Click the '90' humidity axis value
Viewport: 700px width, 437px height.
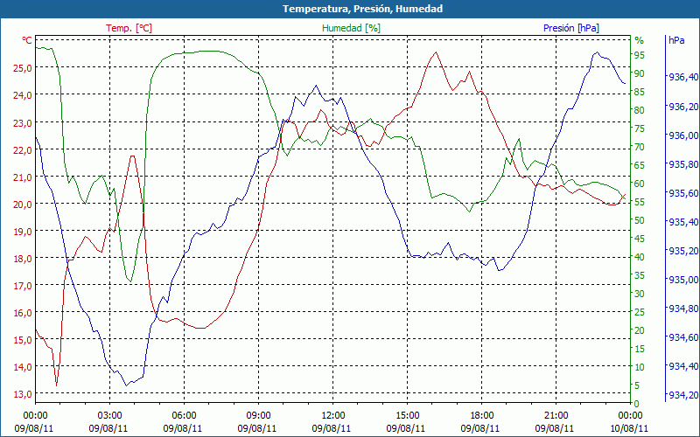(x=640, y=73)
